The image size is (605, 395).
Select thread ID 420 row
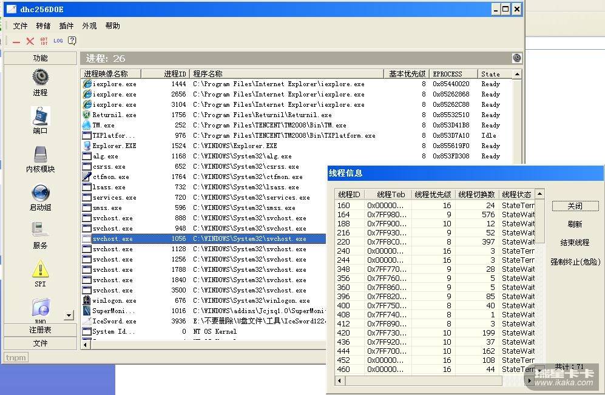tap(435, 333)
